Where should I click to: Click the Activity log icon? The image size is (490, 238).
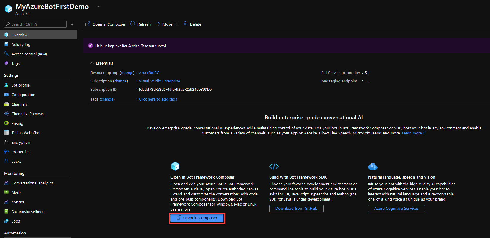(7, 44)
